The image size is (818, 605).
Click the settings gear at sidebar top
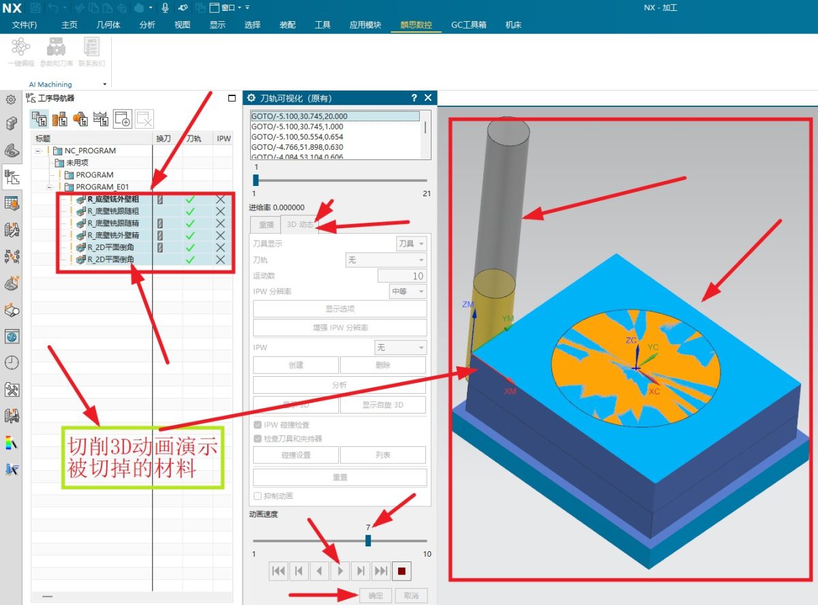pyautogui.click(x=11, y=100)
